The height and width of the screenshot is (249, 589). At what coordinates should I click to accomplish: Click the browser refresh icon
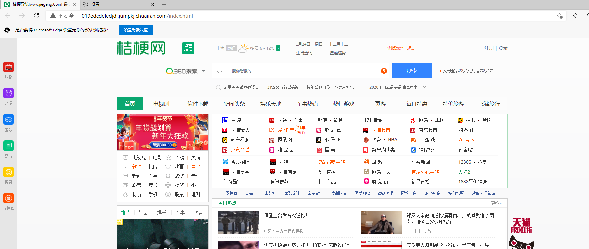point(36,16)
